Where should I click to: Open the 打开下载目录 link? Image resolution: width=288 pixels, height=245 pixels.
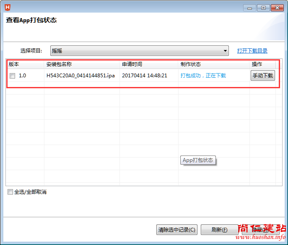tap(252, 51)
